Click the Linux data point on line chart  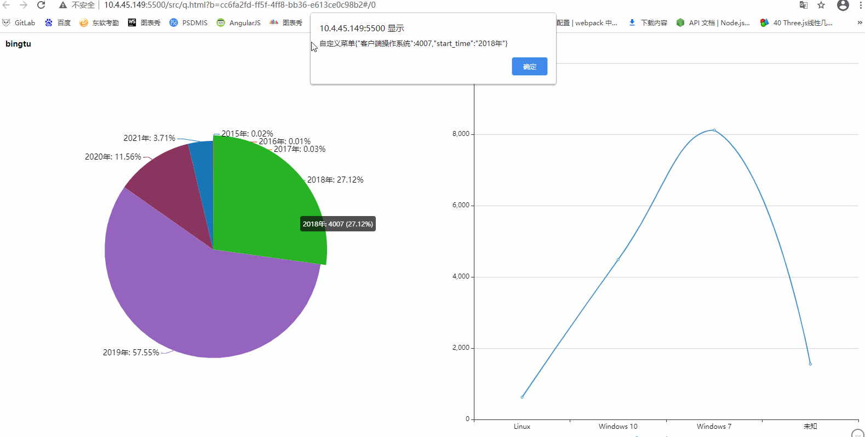(x=522, y=397)
